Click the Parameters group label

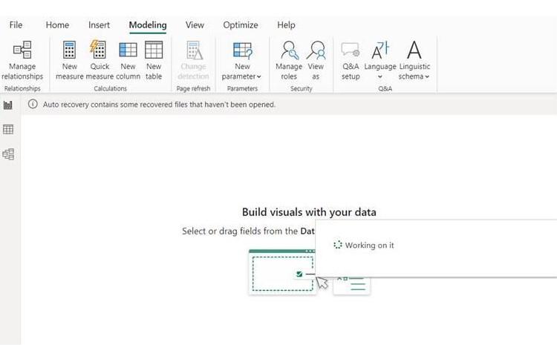pos(242,88)
